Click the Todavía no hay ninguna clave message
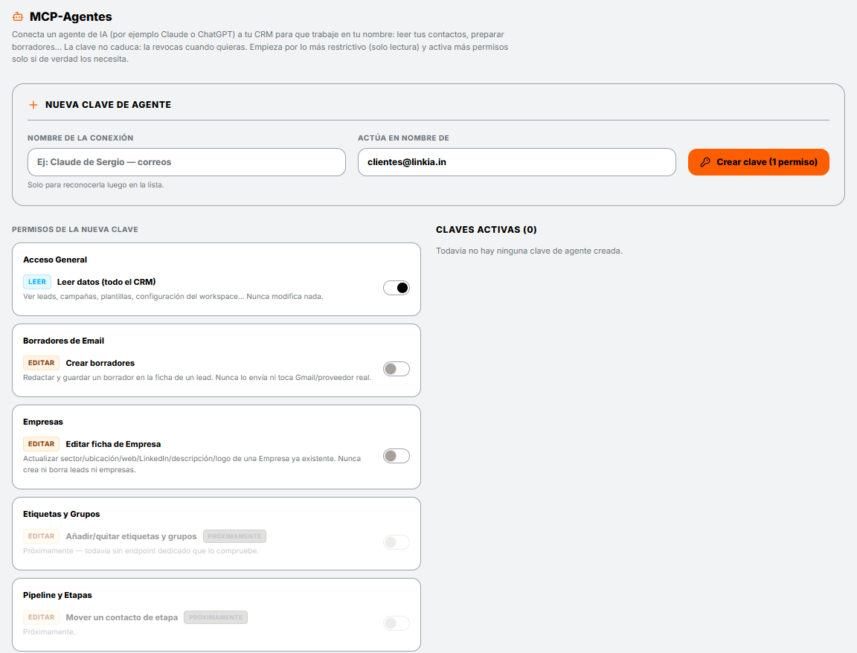The height and width of the screenshot is (653, 857). [x=529, y=251]
